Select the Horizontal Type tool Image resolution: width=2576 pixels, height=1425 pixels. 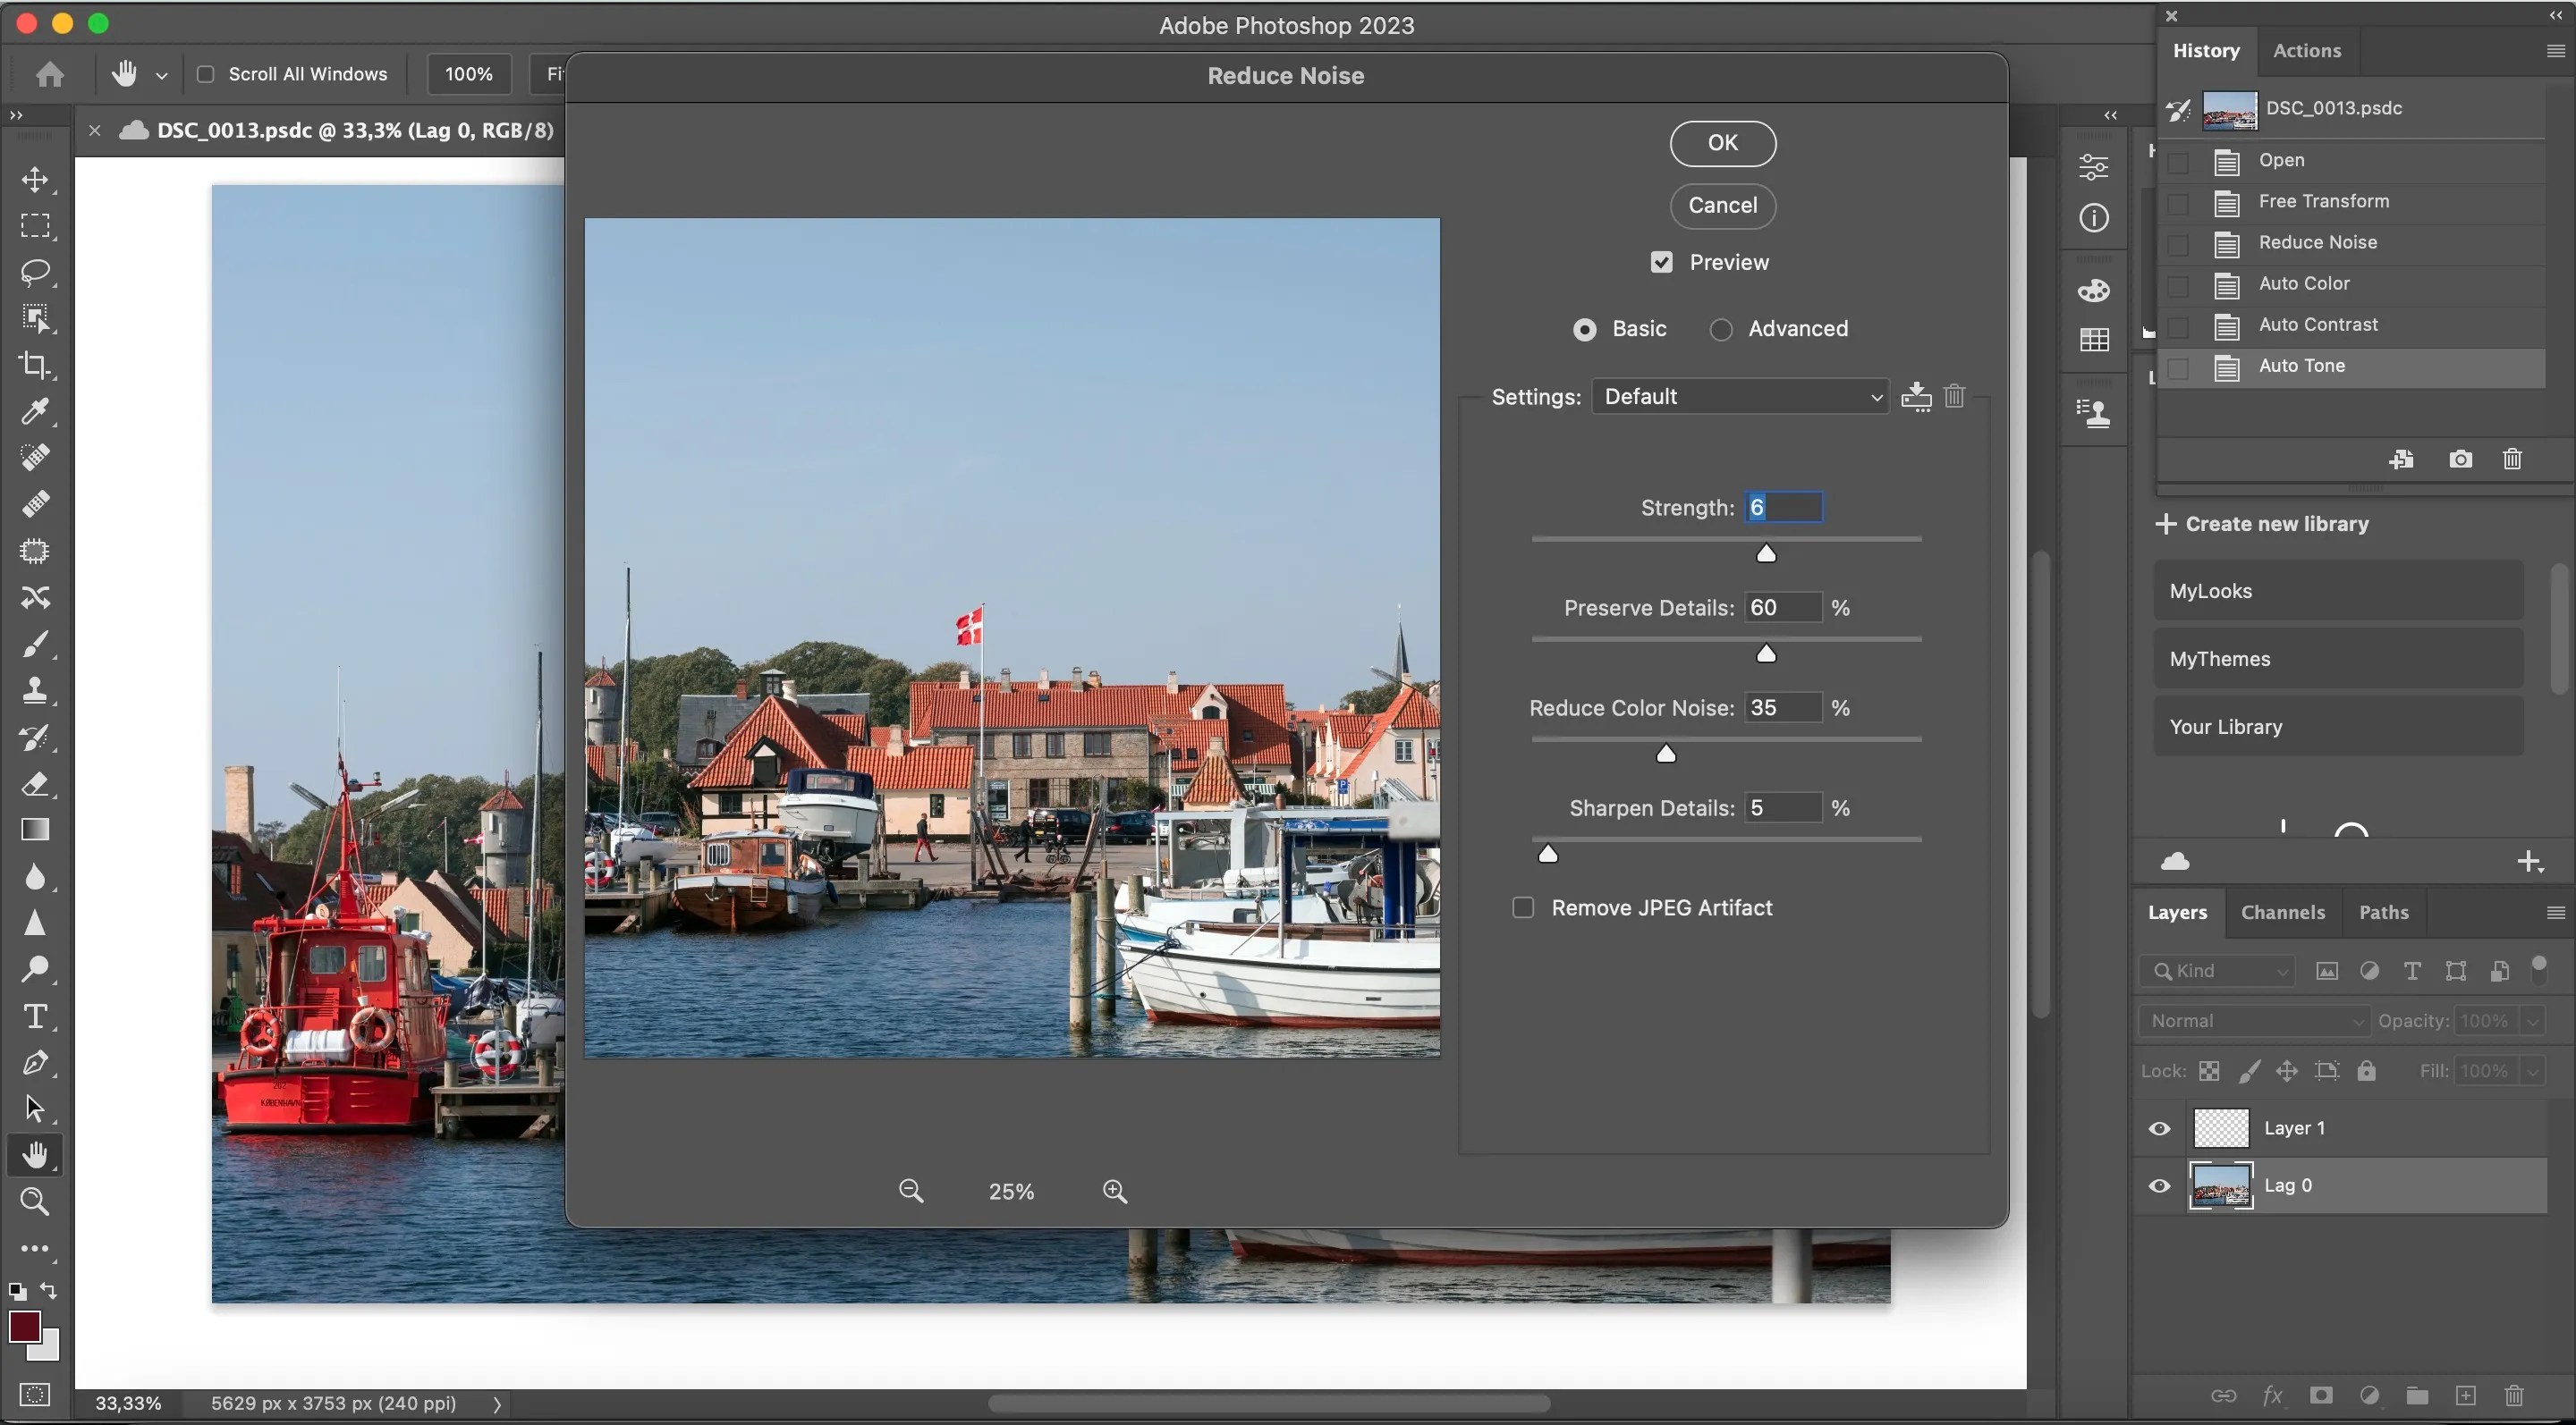[x=36, y=1017]
